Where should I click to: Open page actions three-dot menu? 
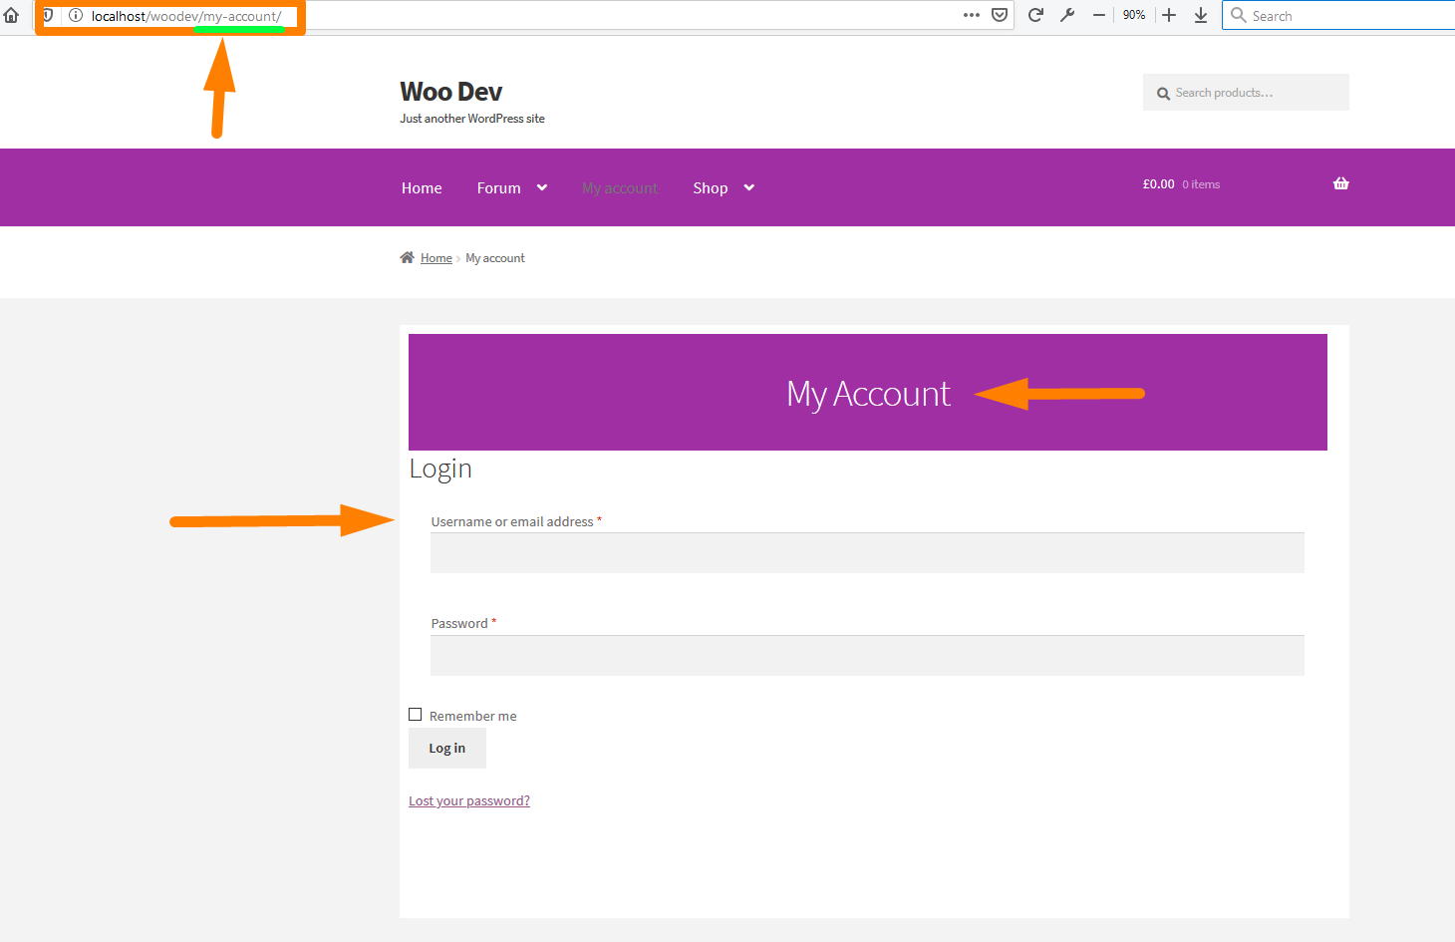click(x=972, y=15)
